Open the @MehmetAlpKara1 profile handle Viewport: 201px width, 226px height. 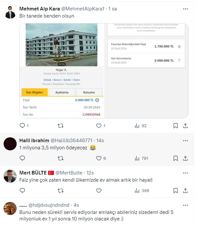point(83,9)
